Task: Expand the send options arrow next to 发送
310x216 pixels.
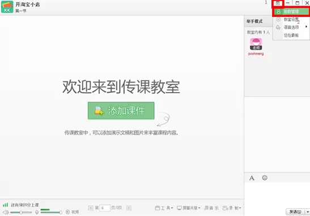Action: coord(307,211)
